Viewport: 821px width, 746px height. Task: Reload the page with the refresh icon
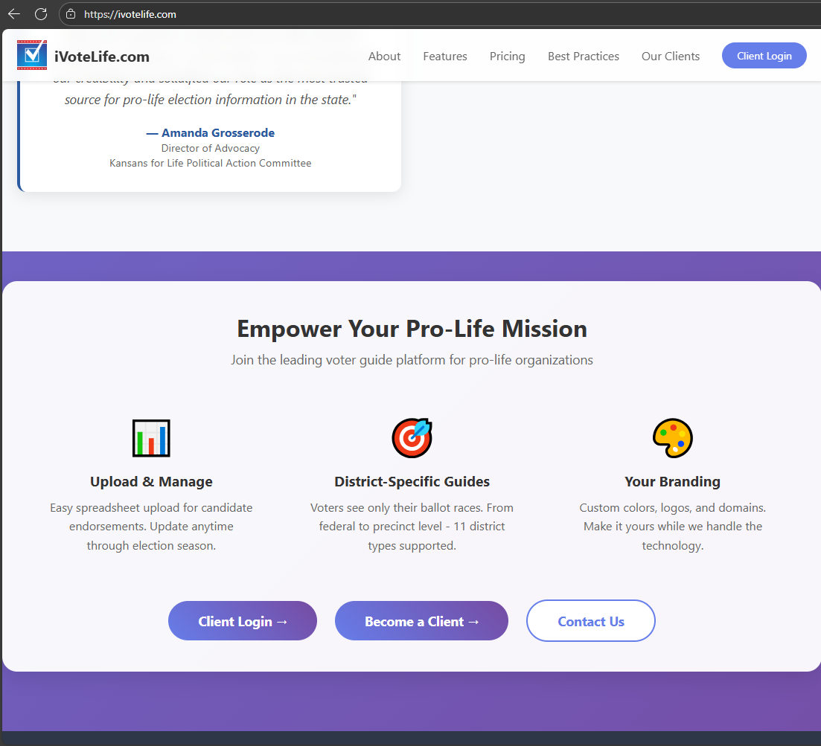coord(41,14)
